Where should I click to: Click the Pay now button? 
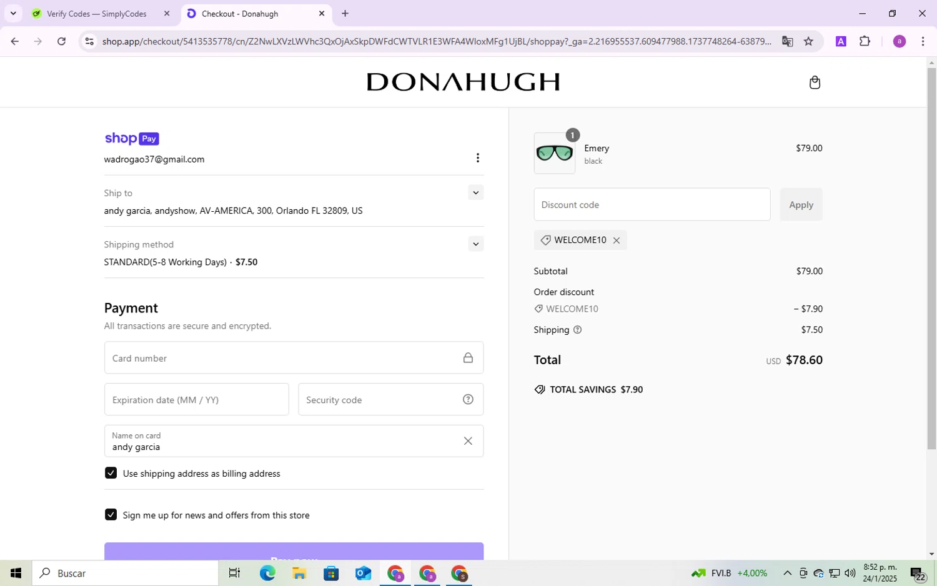click(294, 552)
